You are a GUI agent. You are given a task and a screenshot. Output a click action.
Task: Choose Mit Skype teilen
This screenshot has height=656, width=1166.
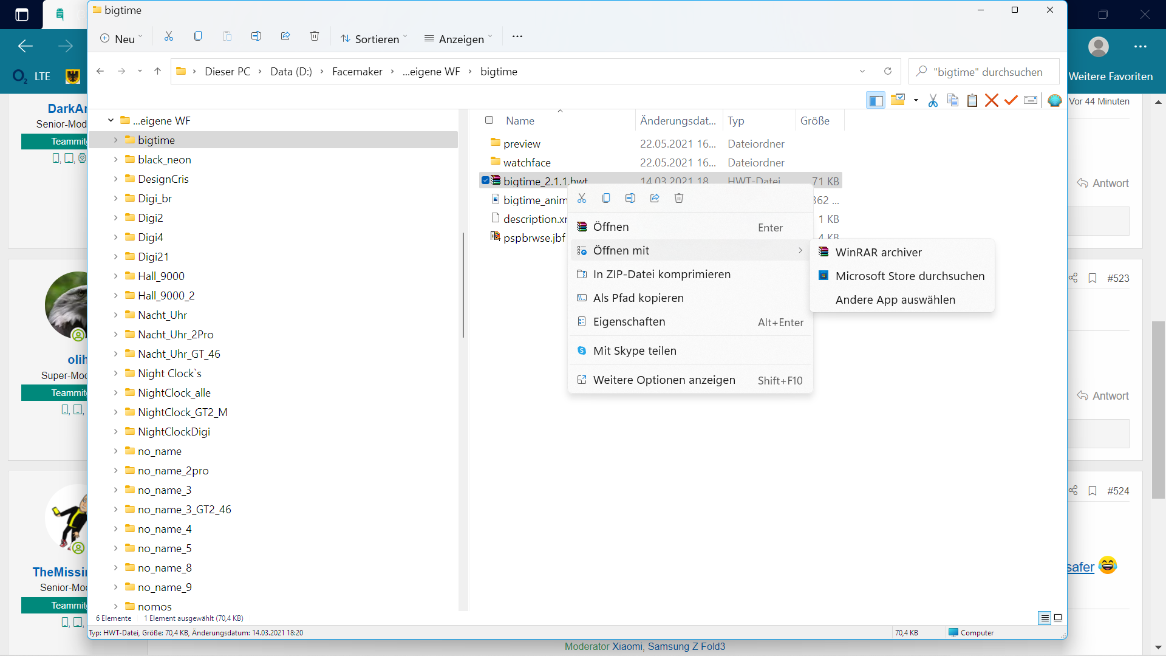click(690, 350)
